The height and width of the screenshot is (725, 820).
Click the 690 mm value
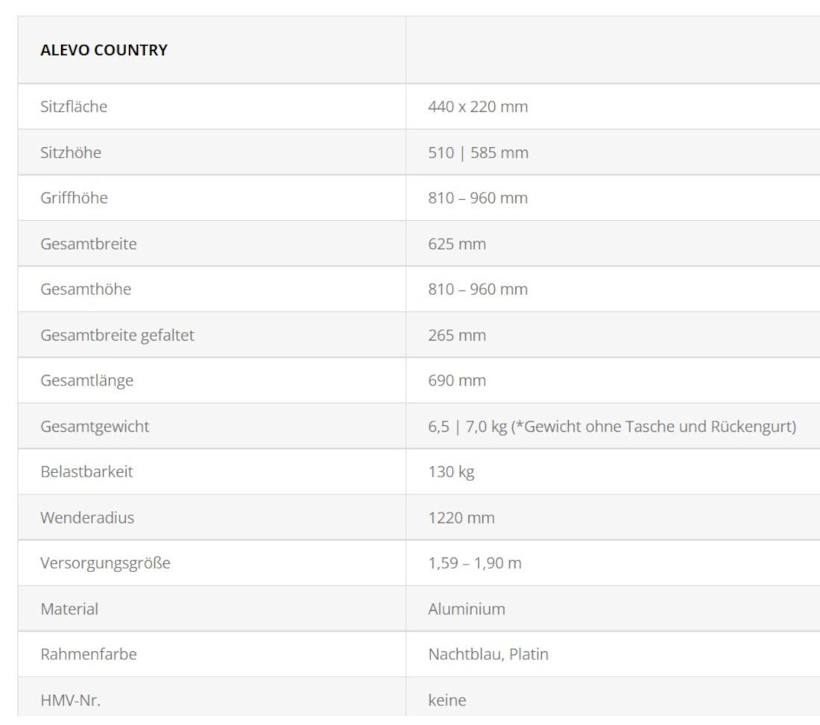pyautogui.click(x=457, y=381)
